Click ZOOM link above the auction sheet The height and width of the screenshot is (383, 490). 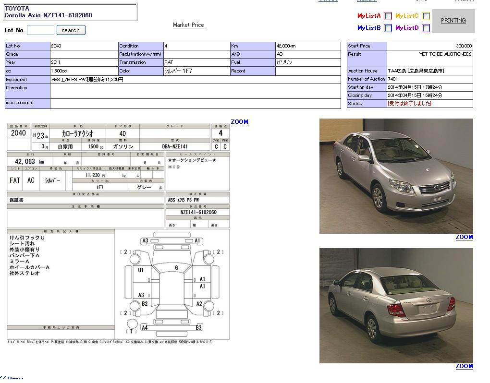point(239,122)
